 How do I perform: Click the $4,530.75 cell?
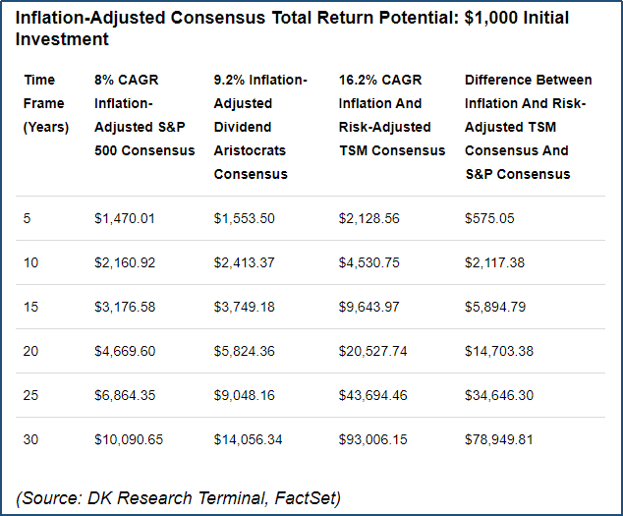(x=368, y=262)
